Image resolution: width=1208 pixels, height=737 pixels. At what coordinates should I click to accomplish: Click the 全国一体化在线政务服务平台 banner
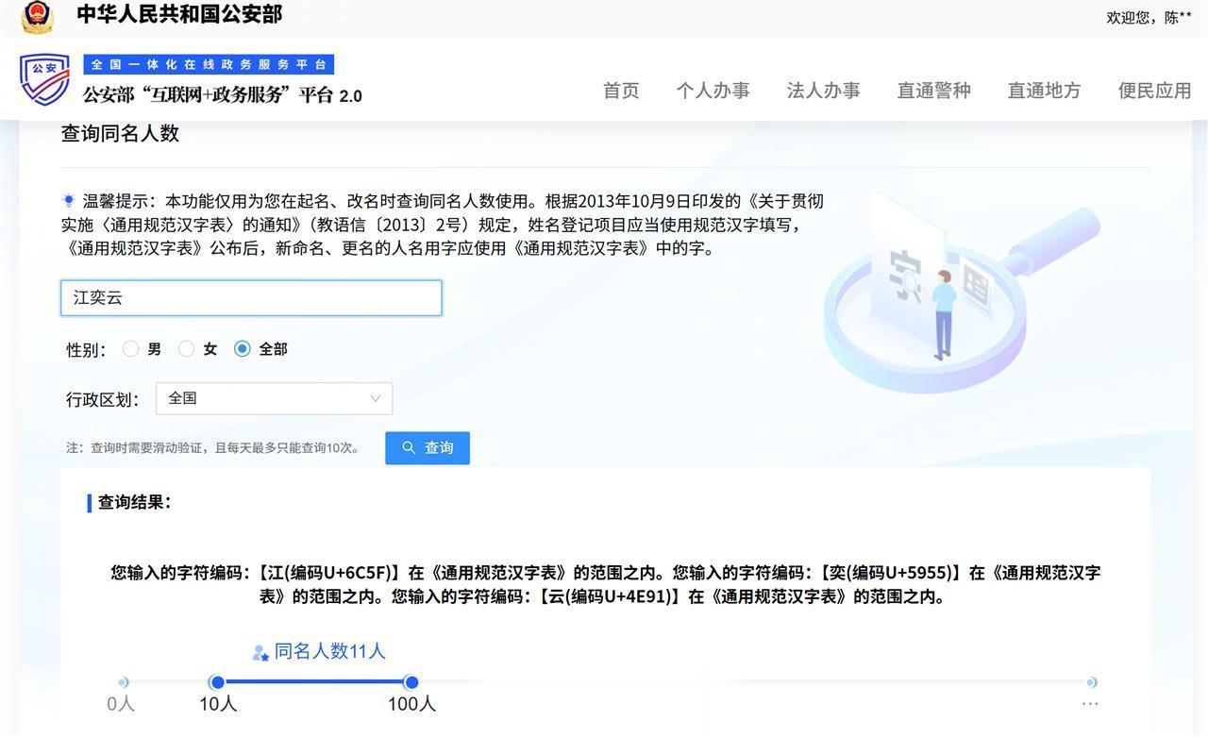pos(209,64)
